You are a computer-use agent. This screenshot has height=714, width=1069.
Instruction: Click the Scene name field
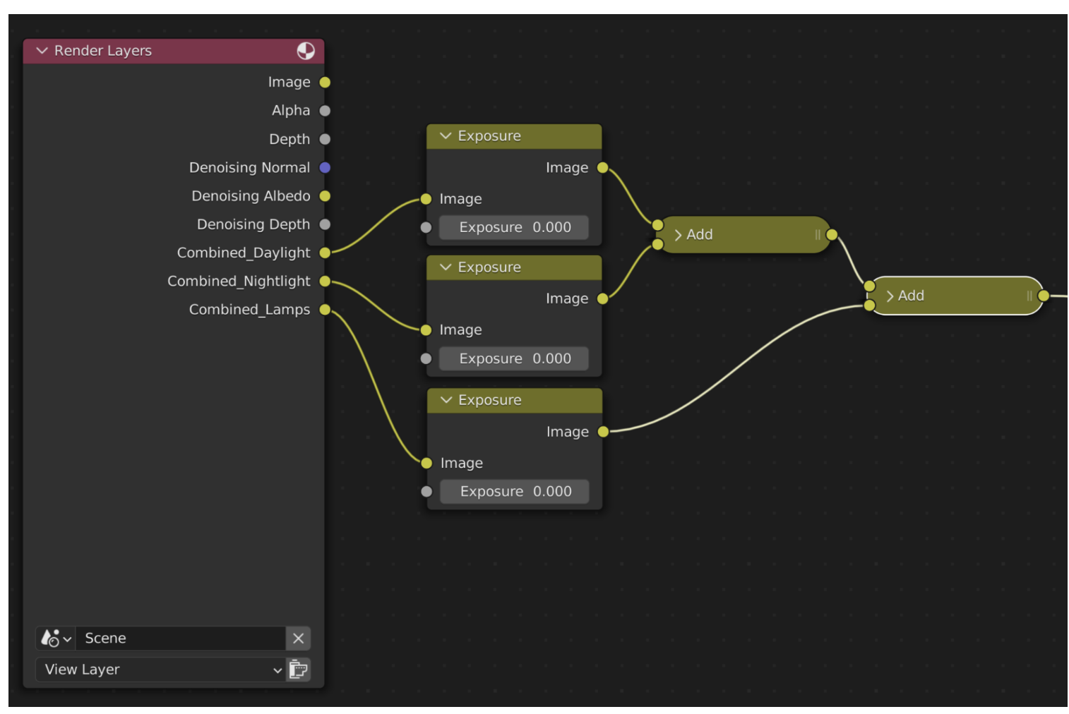(x=180, y=639)
